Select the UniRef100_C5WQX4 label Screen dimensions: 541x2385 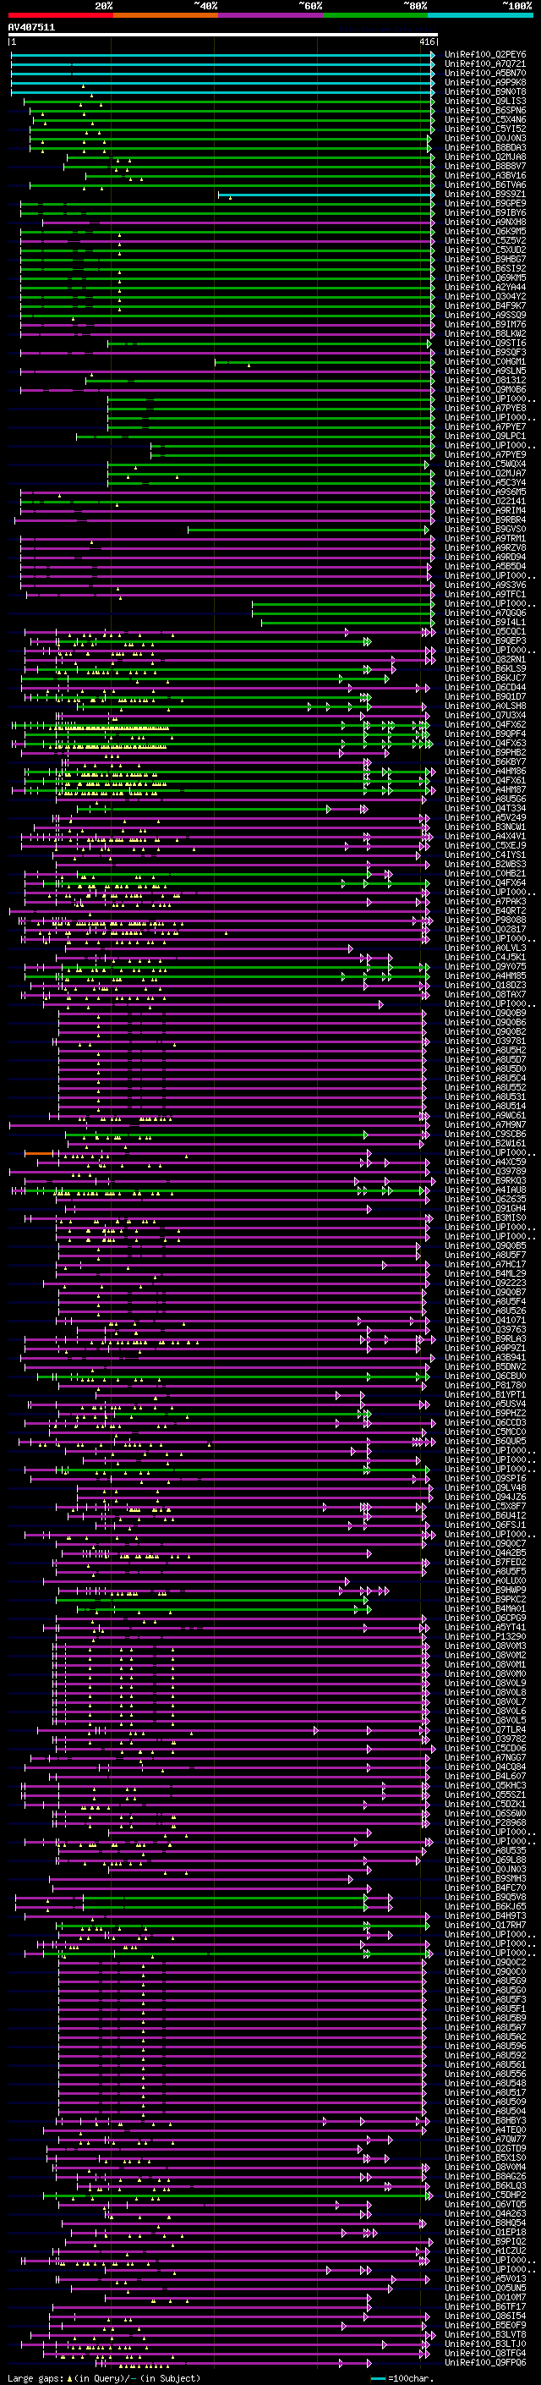485,464
